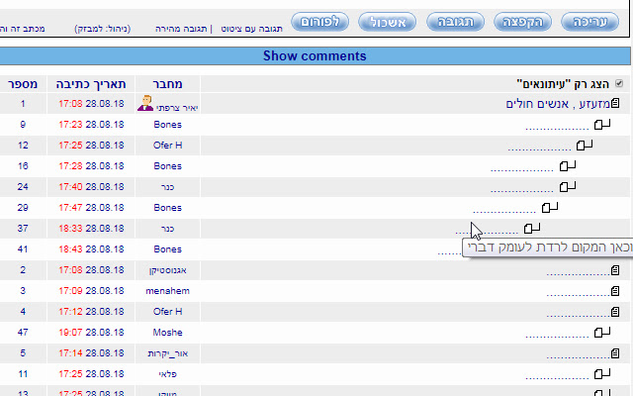The image size is (633, 396).
Task: Click the avatar icon next to יאיר צרפתי
Action: pyautogui.click(x=145, y=103)
